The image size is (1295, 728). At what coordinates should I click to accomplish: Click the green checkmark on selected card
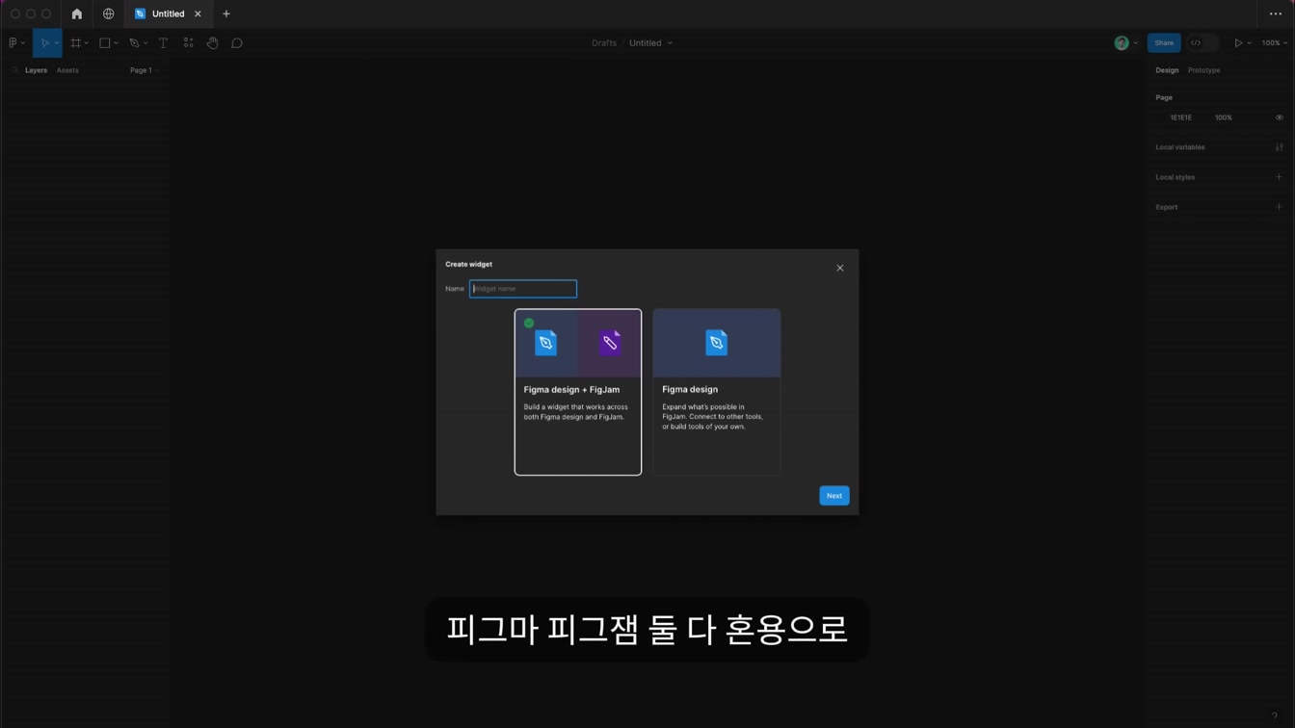529,323
